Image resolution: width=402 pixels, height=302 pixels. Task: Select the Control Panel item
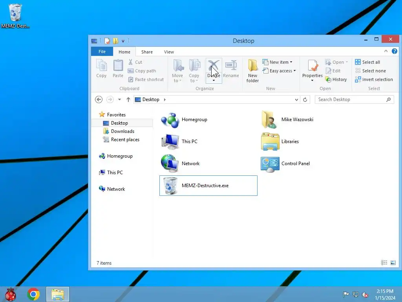point(308,164)
